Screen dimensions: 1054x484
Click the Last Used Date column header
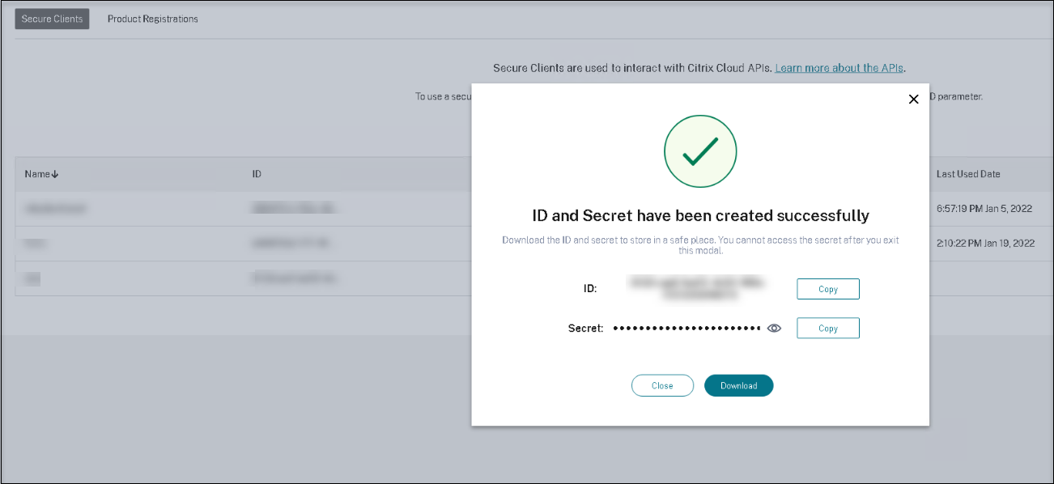click(x=968, y=174)
